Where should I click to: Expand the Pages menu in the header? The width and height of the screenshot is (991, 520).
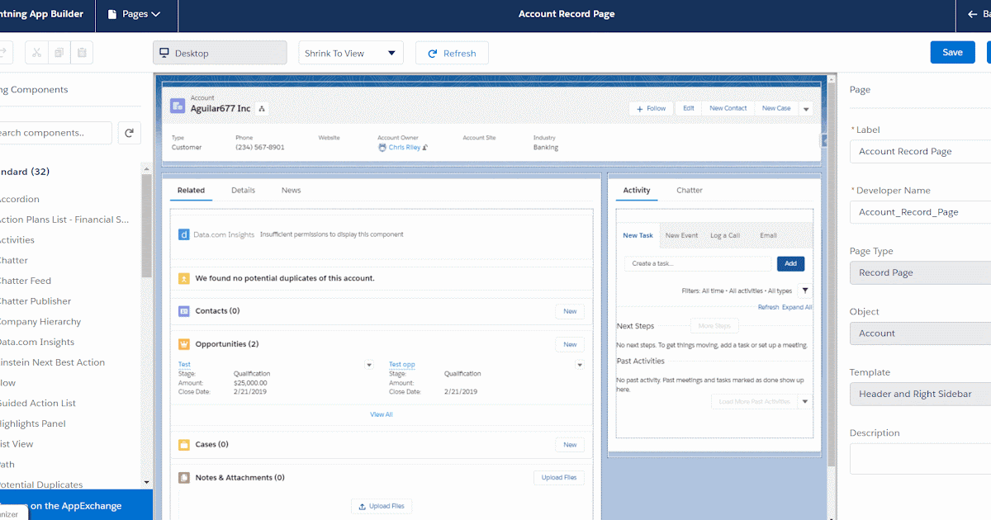coord(135,14)
